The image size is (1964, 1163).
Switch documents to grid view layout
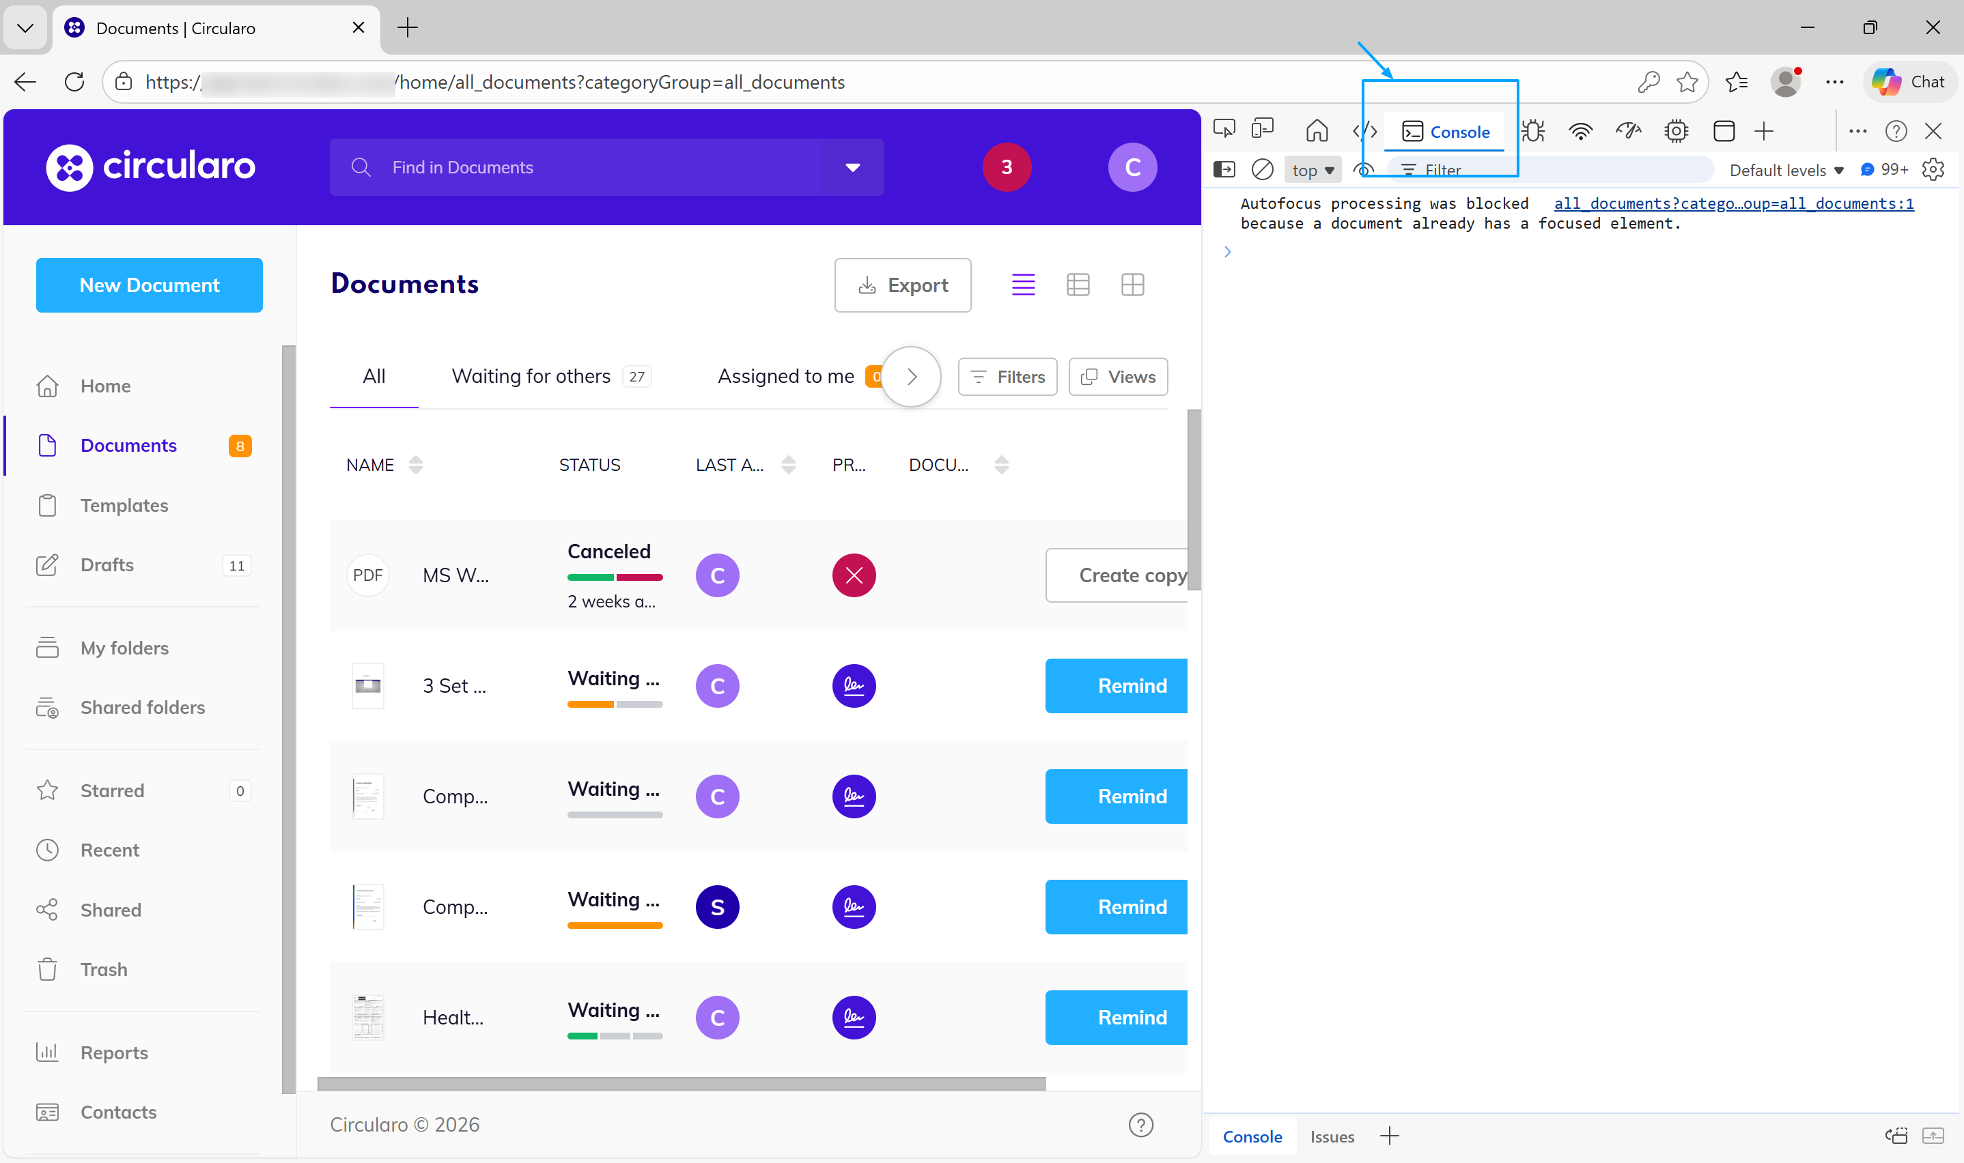point(1133,285)
